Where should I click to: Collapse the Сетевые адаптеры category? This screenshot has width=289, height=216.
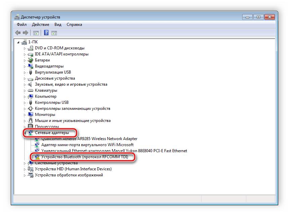[25, 133]
